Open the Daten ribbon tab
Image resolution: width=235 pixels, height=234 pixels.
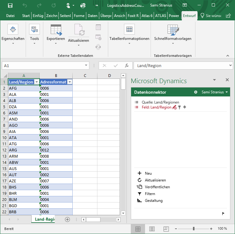[92, 16]
